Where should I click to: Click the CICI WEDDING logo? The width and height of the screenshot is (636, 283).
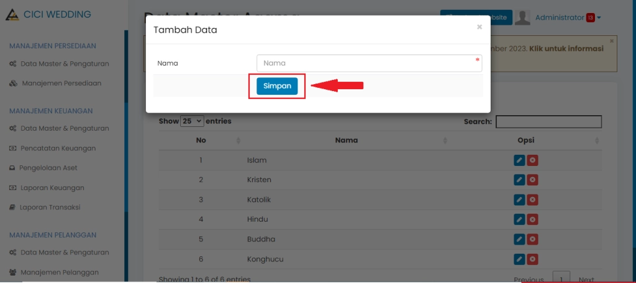click(x=48, y=14)
